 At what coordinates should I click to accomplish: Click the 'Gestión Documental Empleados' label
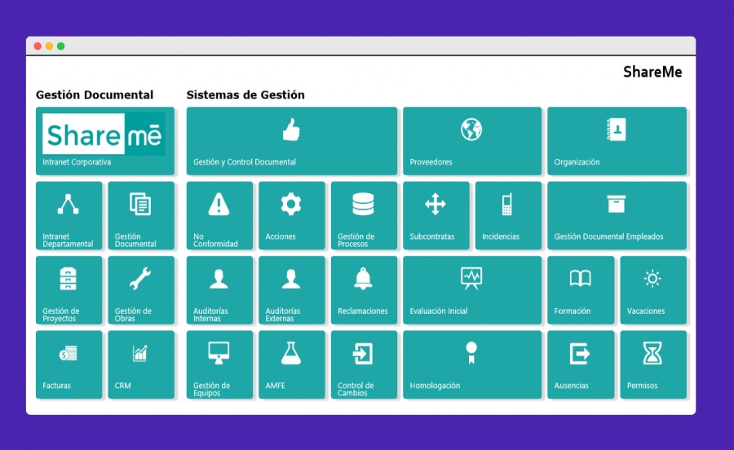tap(608, 236)
